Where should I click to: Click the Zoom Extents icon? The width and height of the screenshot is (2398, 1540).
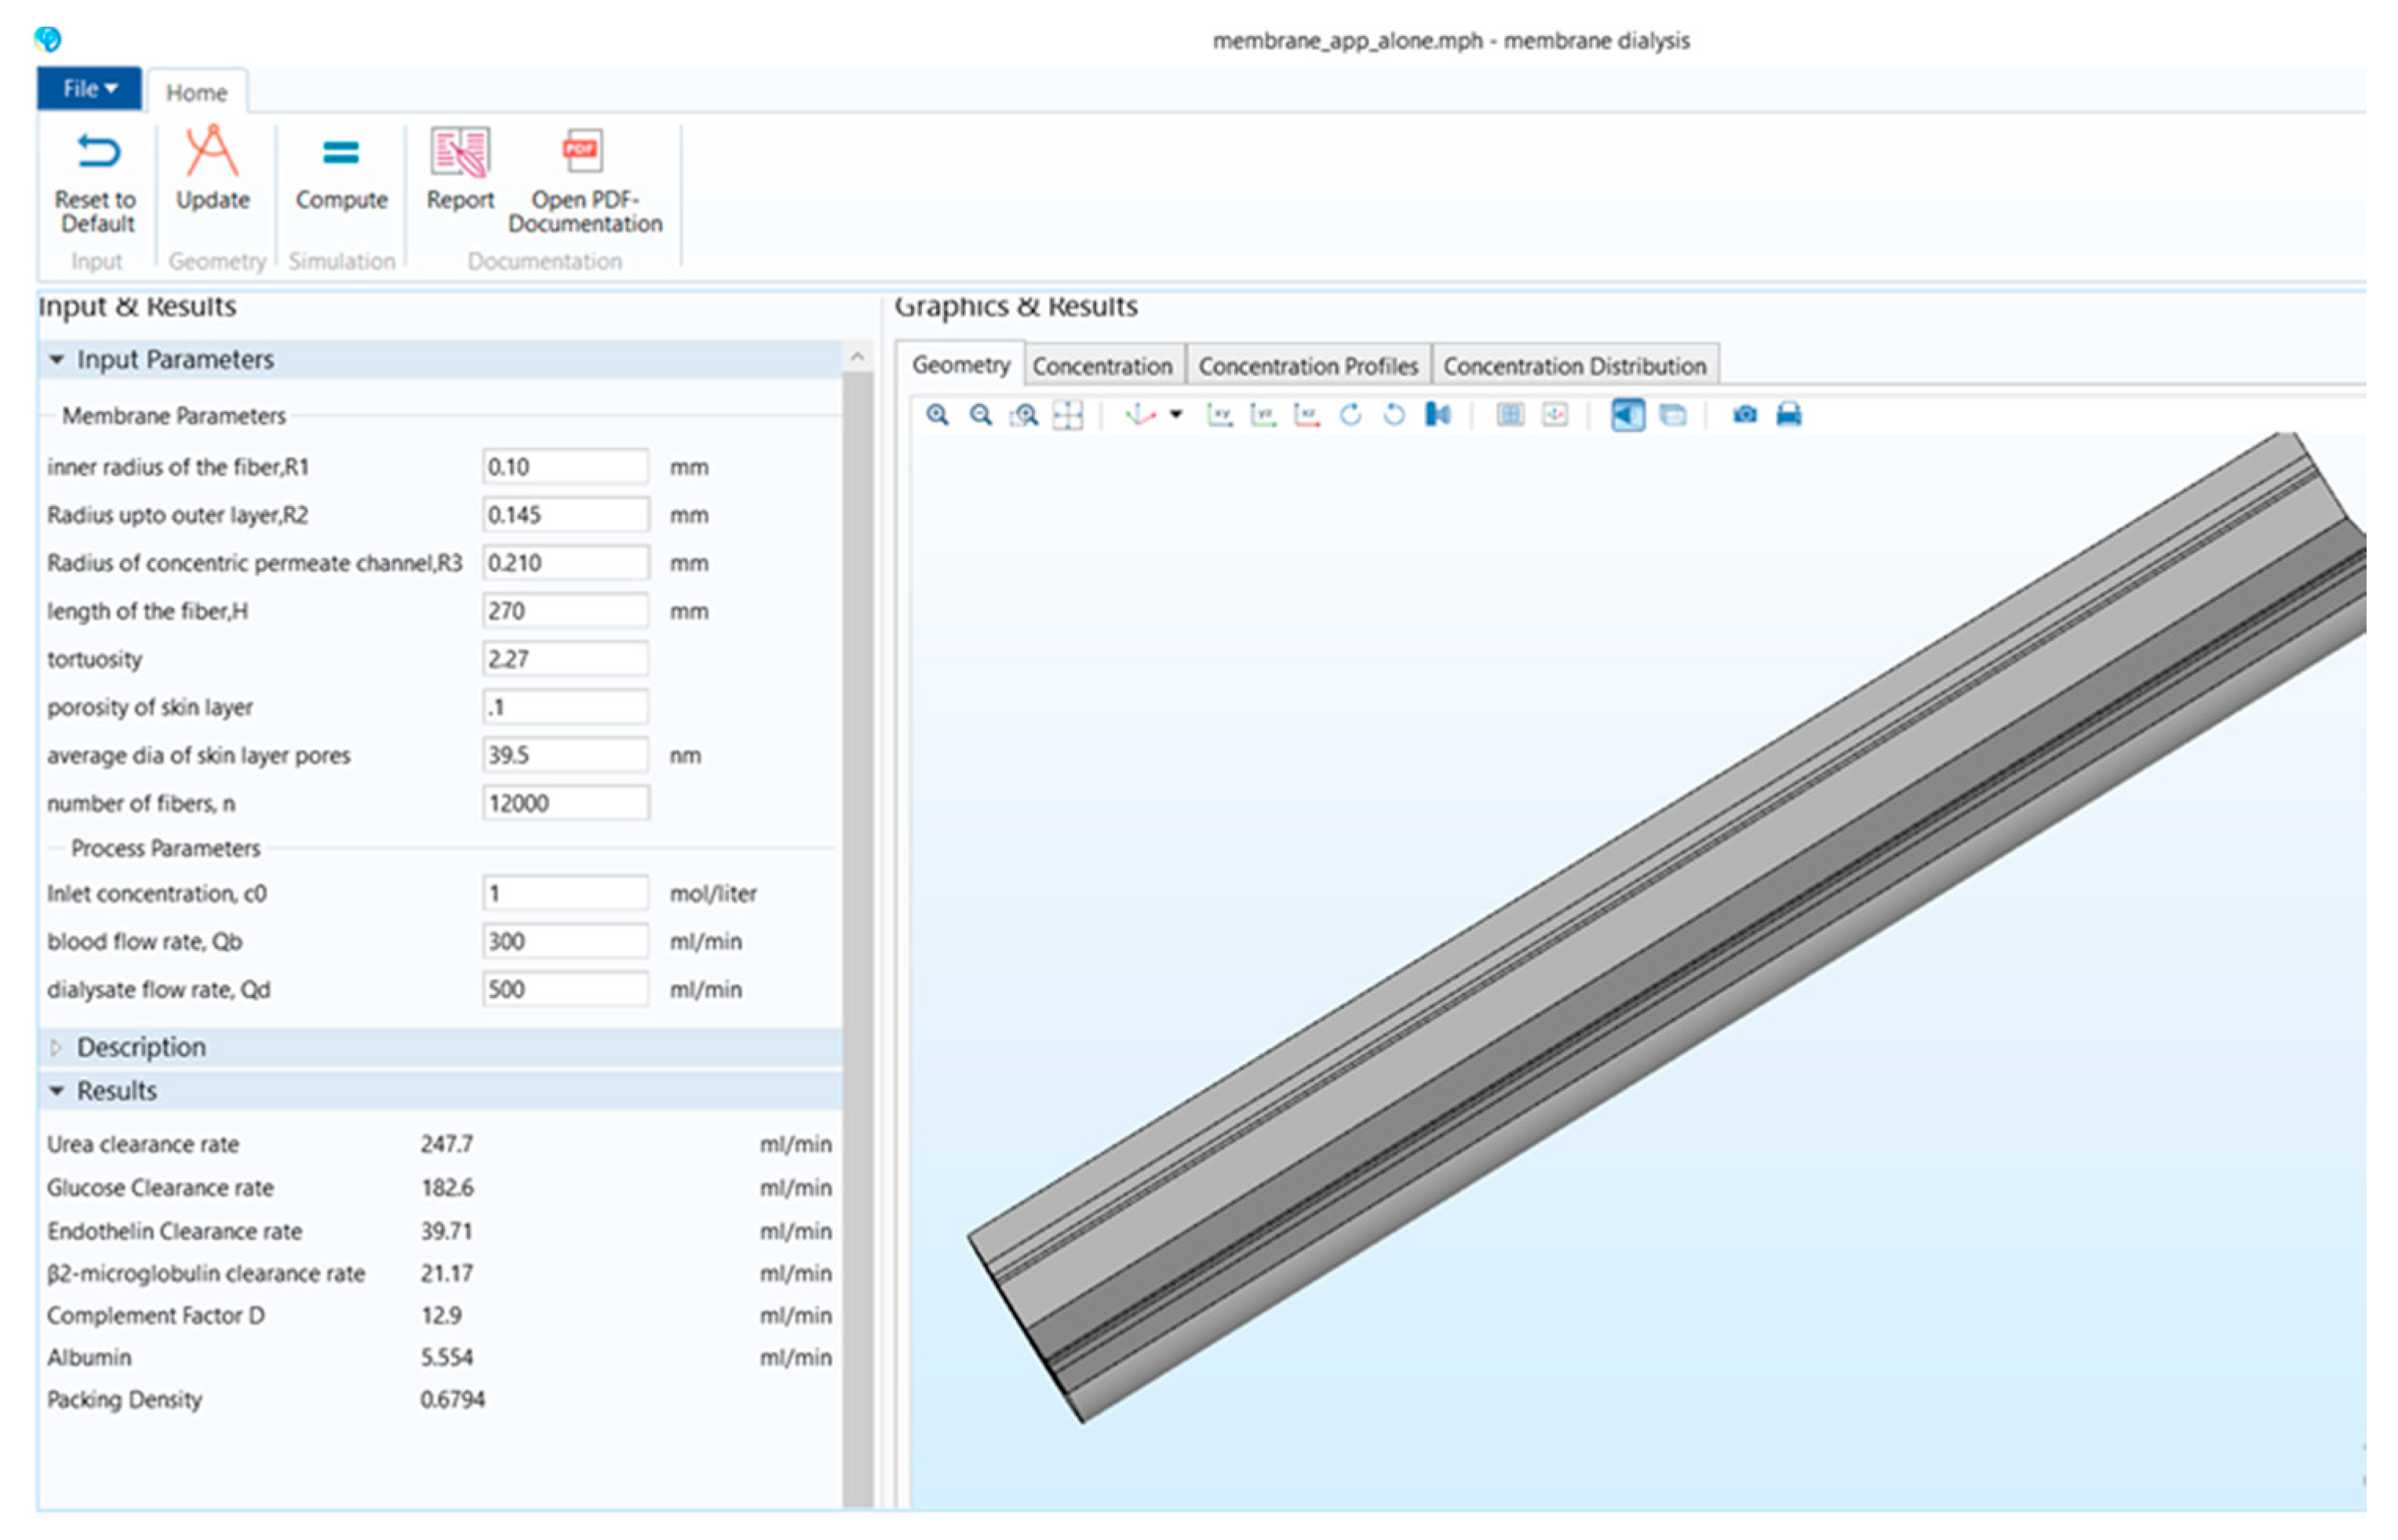pyautogui.click(x=1068, y=415)
